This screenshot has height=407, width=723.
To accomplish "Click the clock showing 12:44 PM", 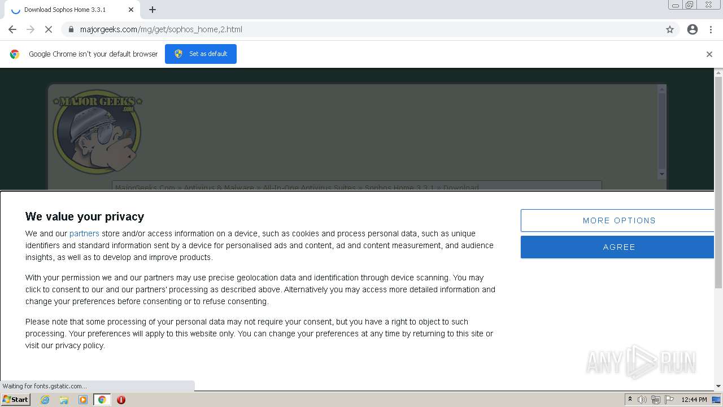I will click(x=694, y=400).
